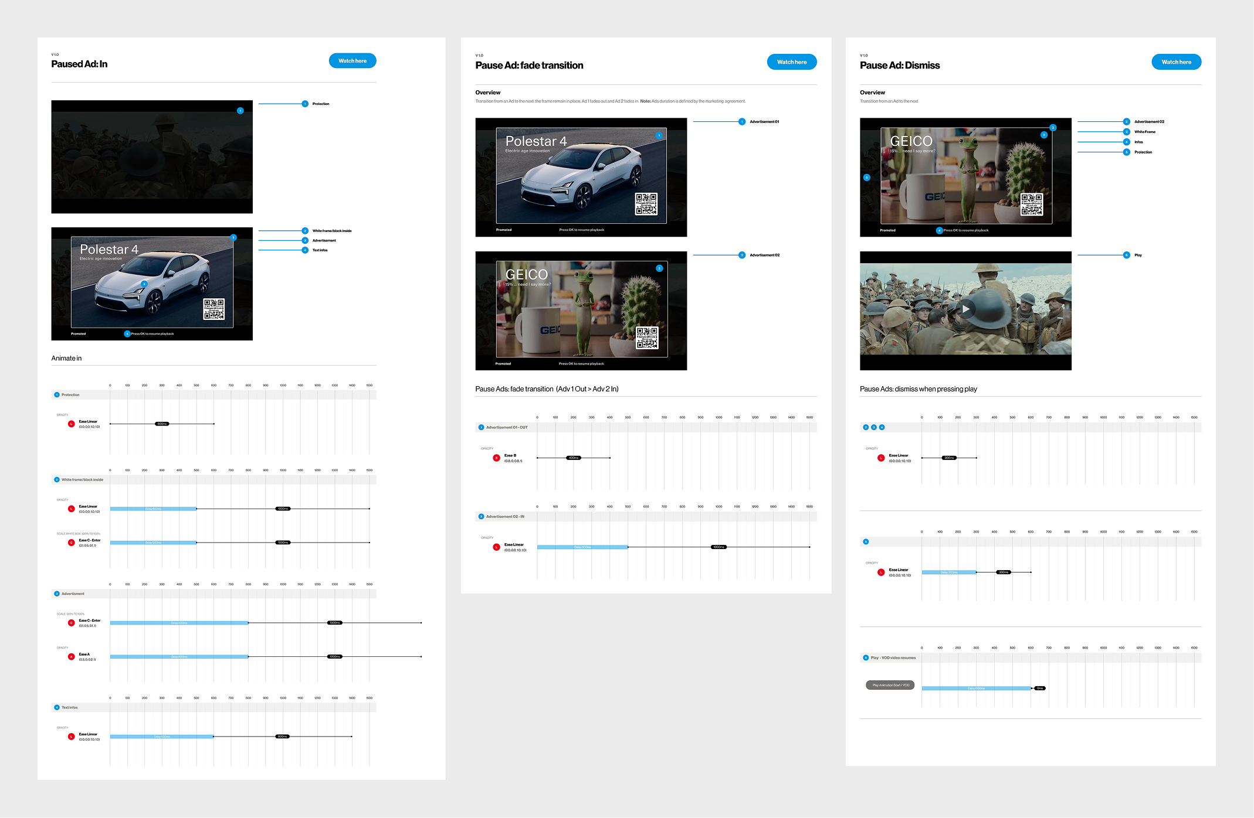Click red L badge in White frame opacity row

72,509
